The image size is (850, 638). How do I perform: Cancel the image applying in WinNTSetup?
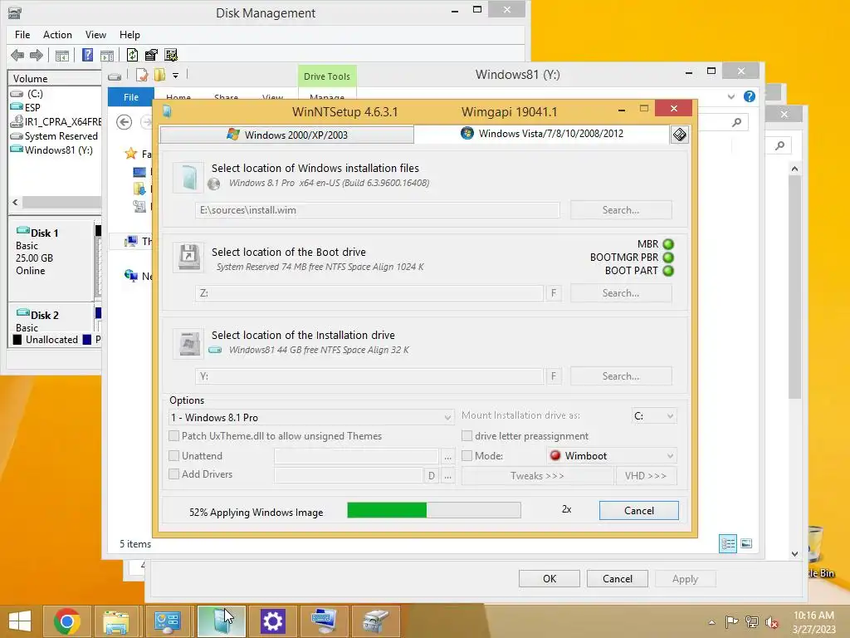tap(638, 511)
